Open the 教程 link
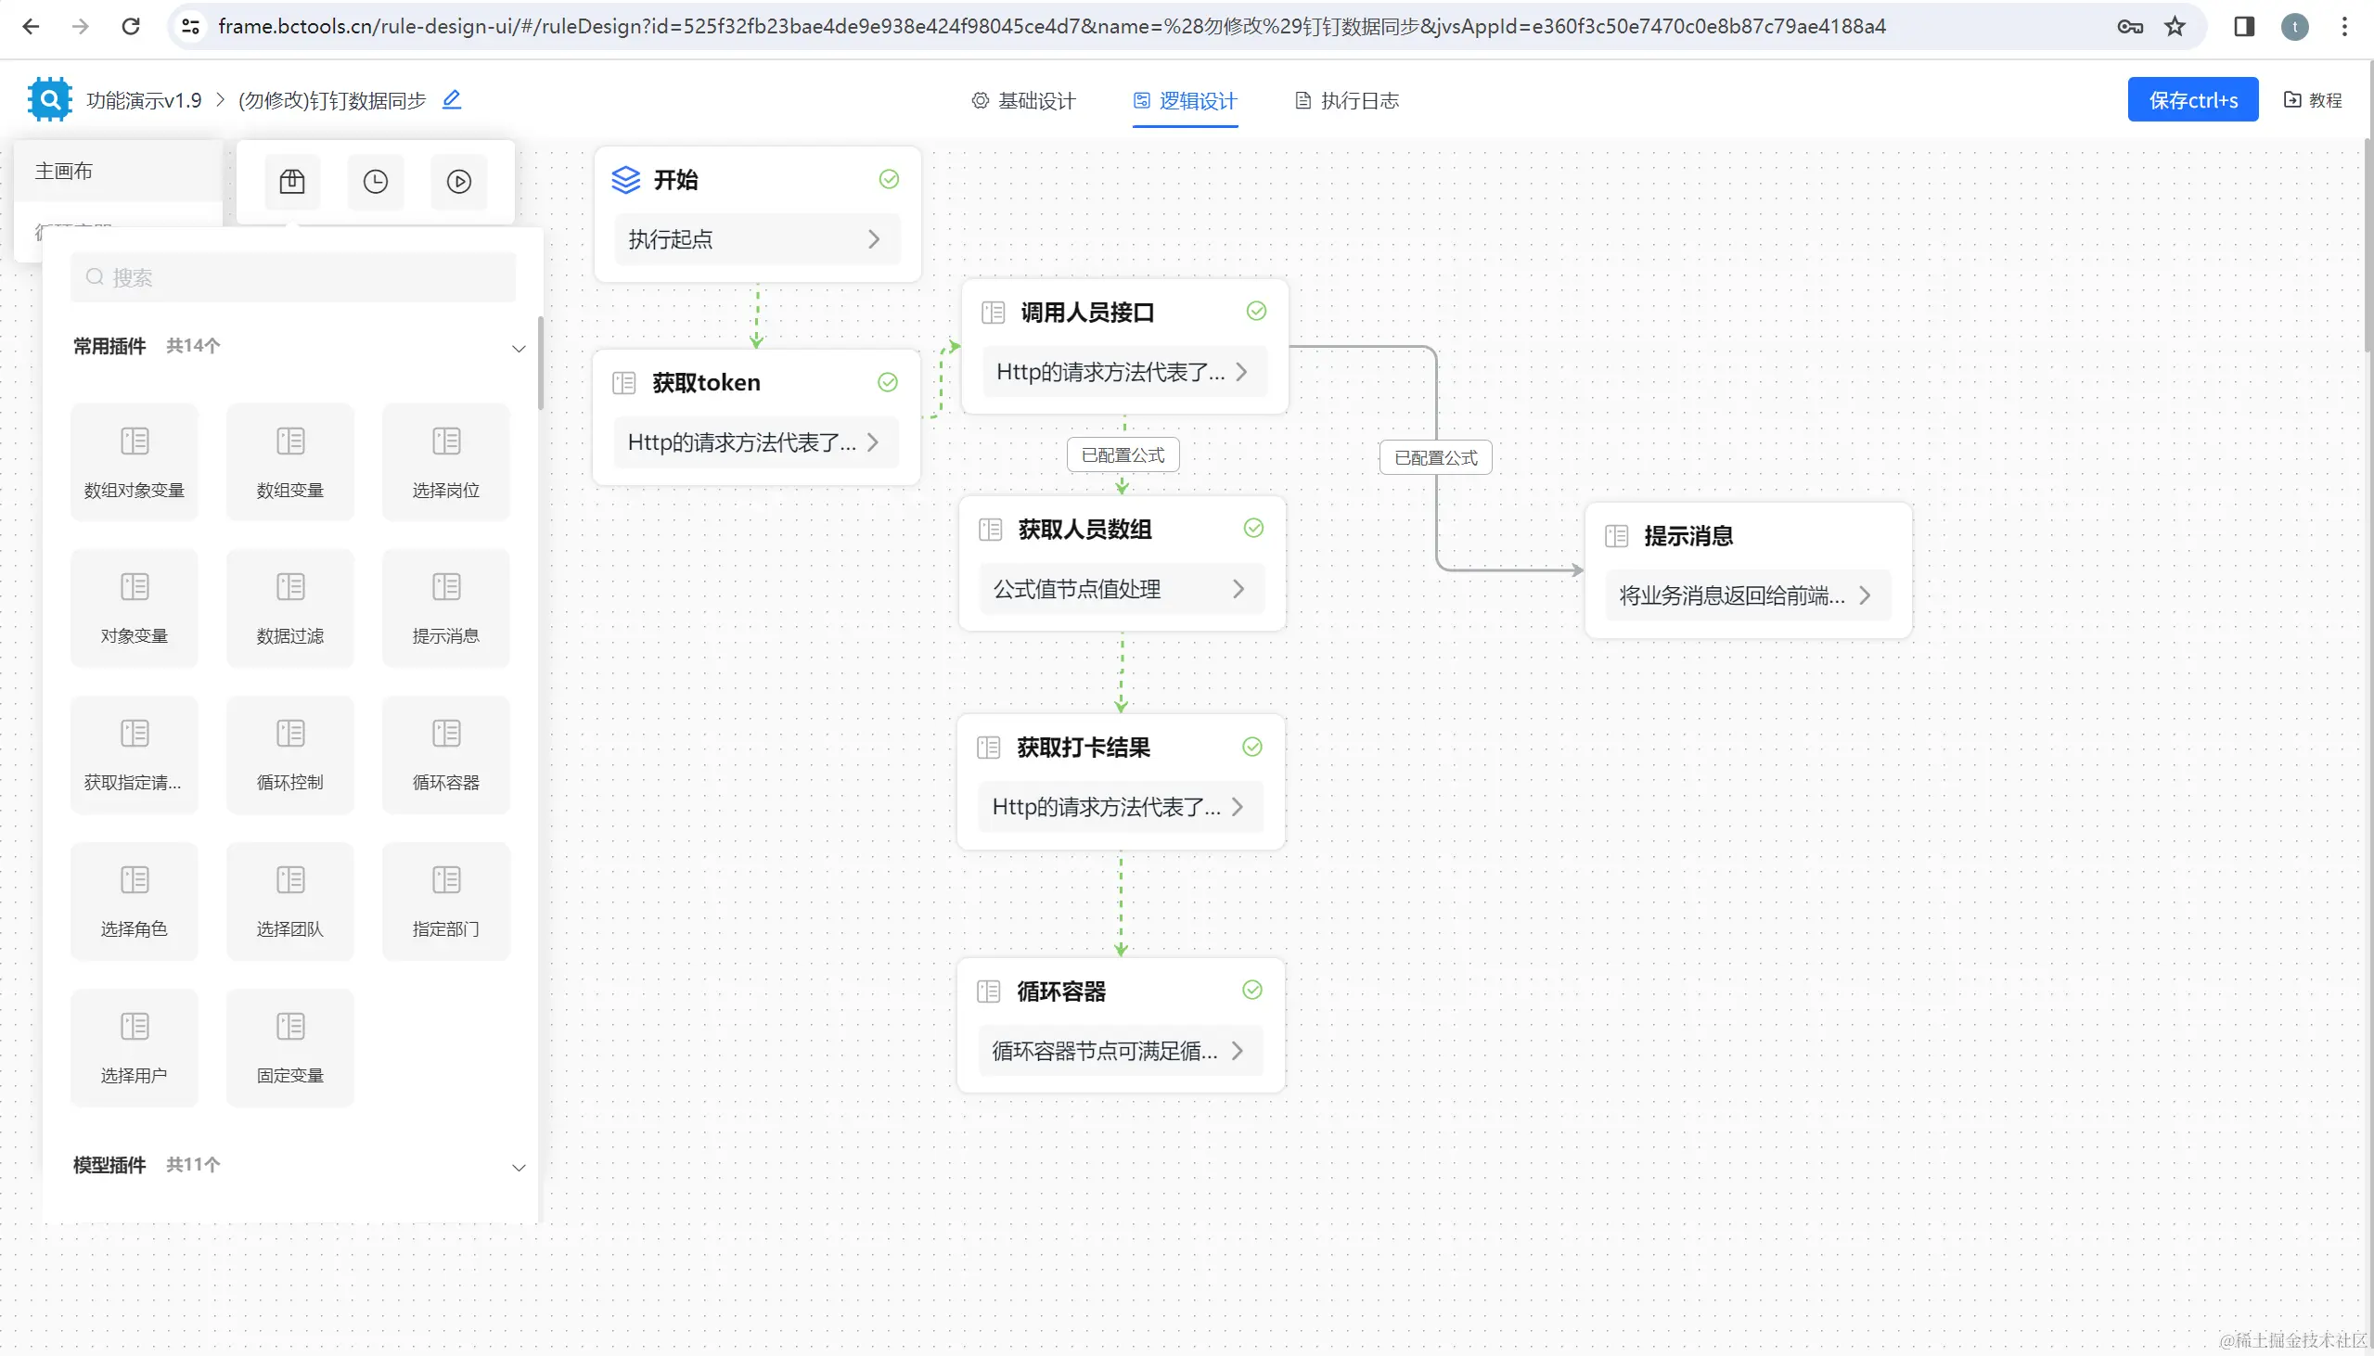The image size is (2374, 1356). click(x=2313, y=99)
